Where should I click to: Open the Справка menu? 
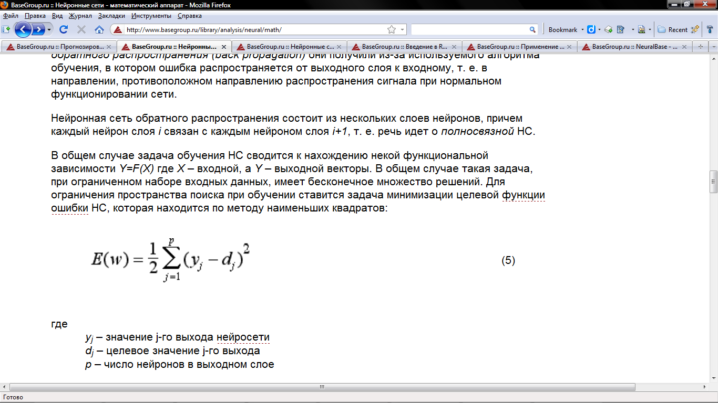pyautogui.click(x=190, y=16)
